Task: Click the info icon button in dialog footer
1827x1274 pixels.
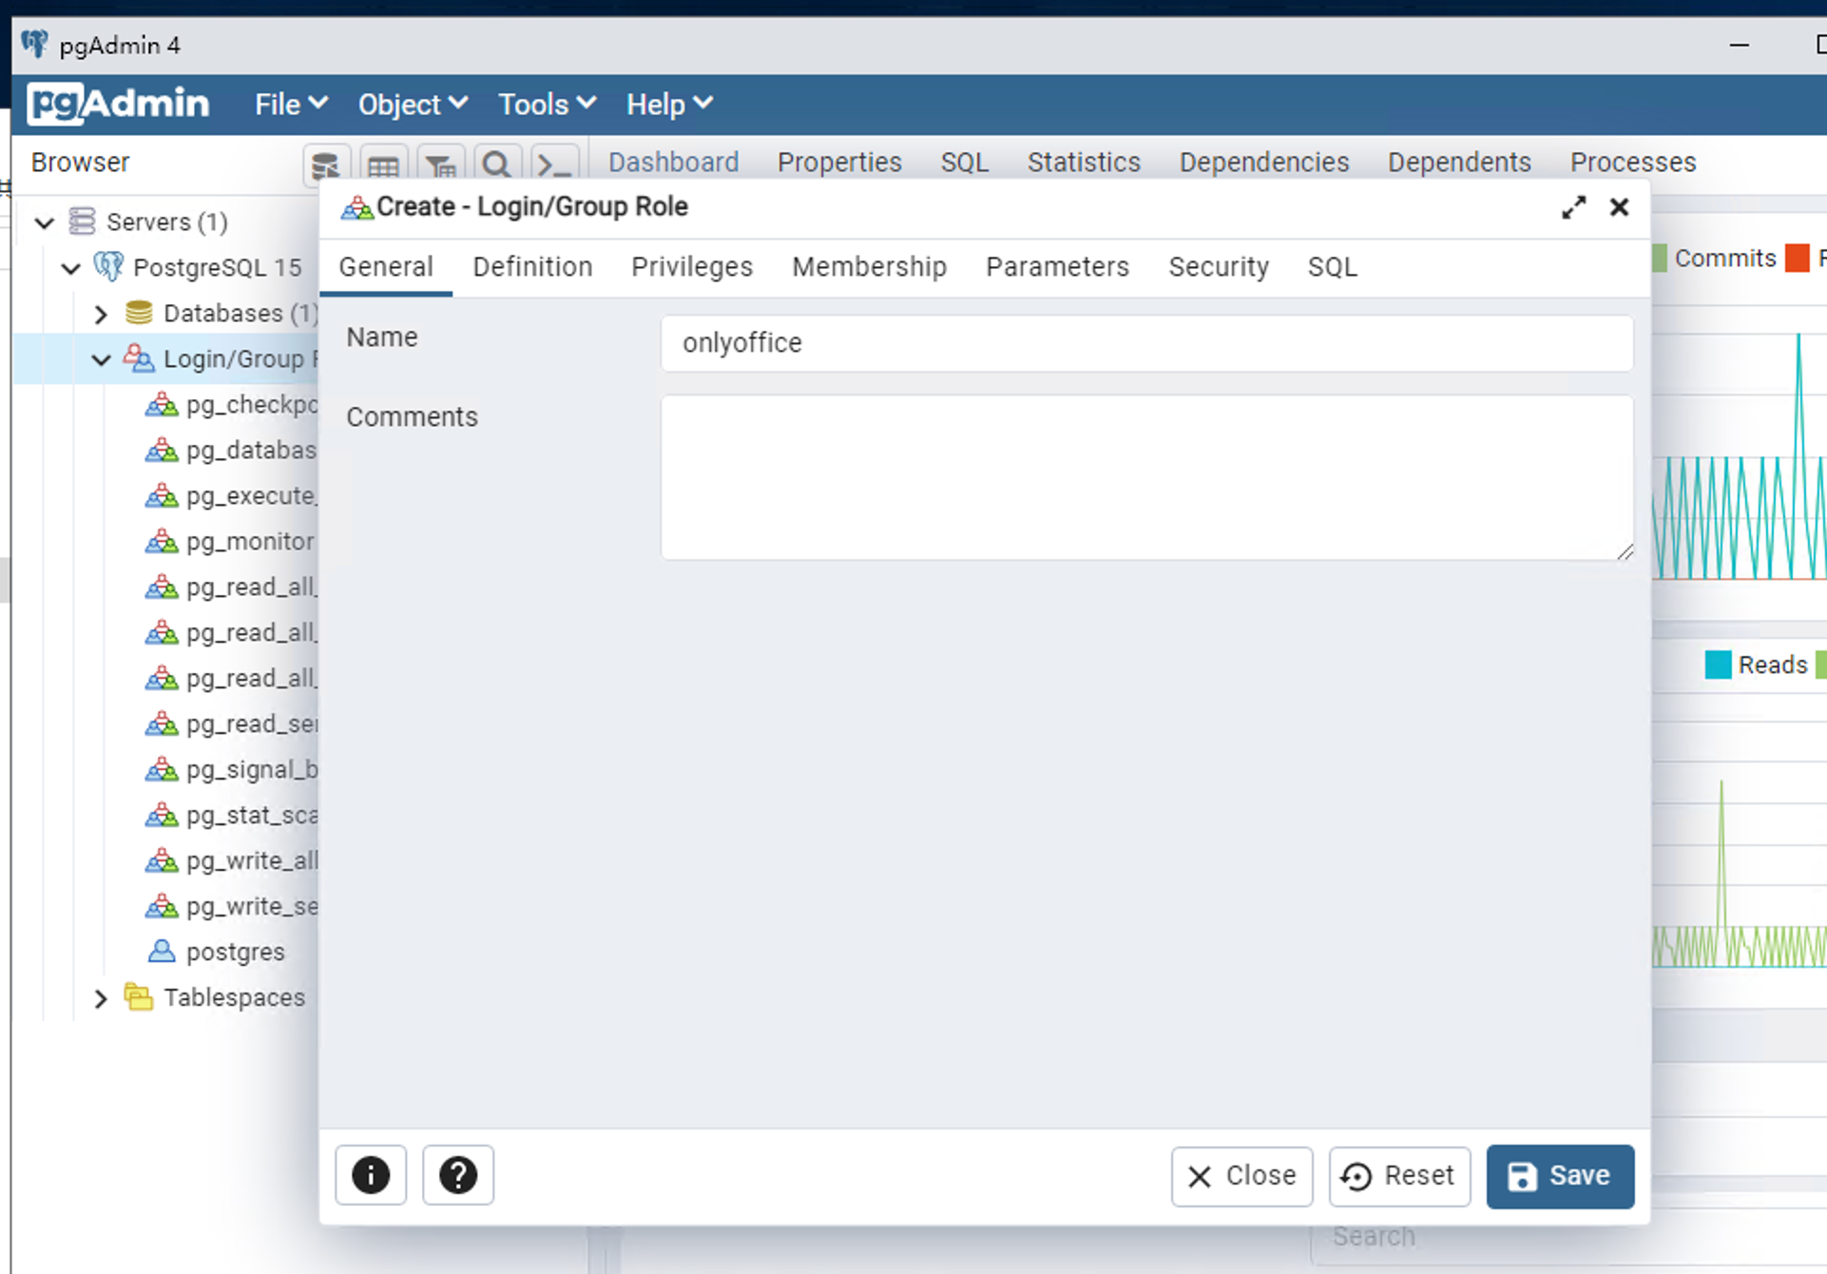Action: [371, 1175]
